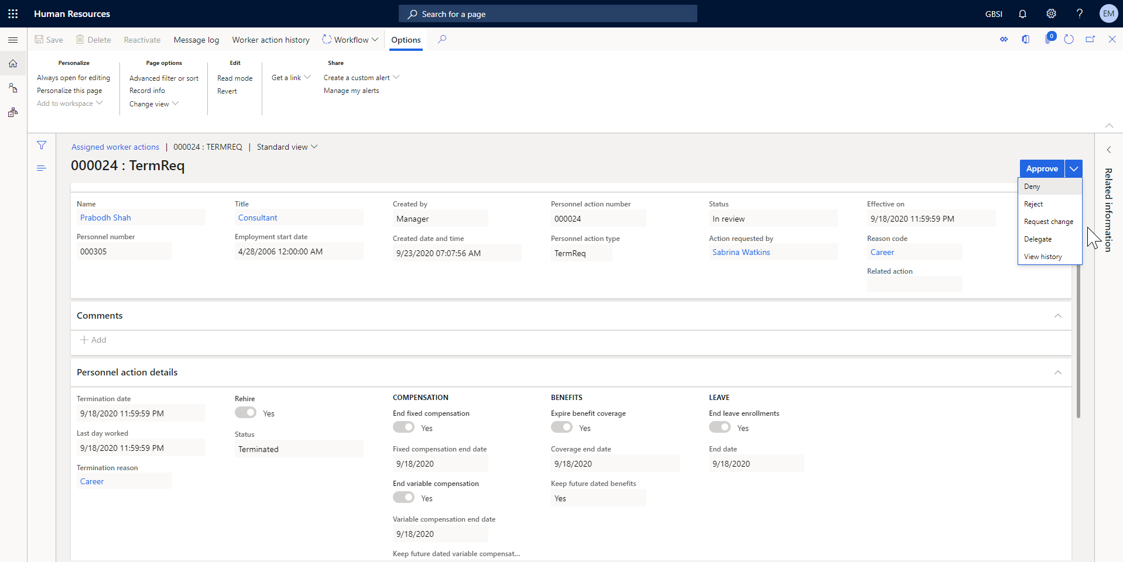The image size is (1123, 562).
Task: Open the settings gear
Action: 1050,13
